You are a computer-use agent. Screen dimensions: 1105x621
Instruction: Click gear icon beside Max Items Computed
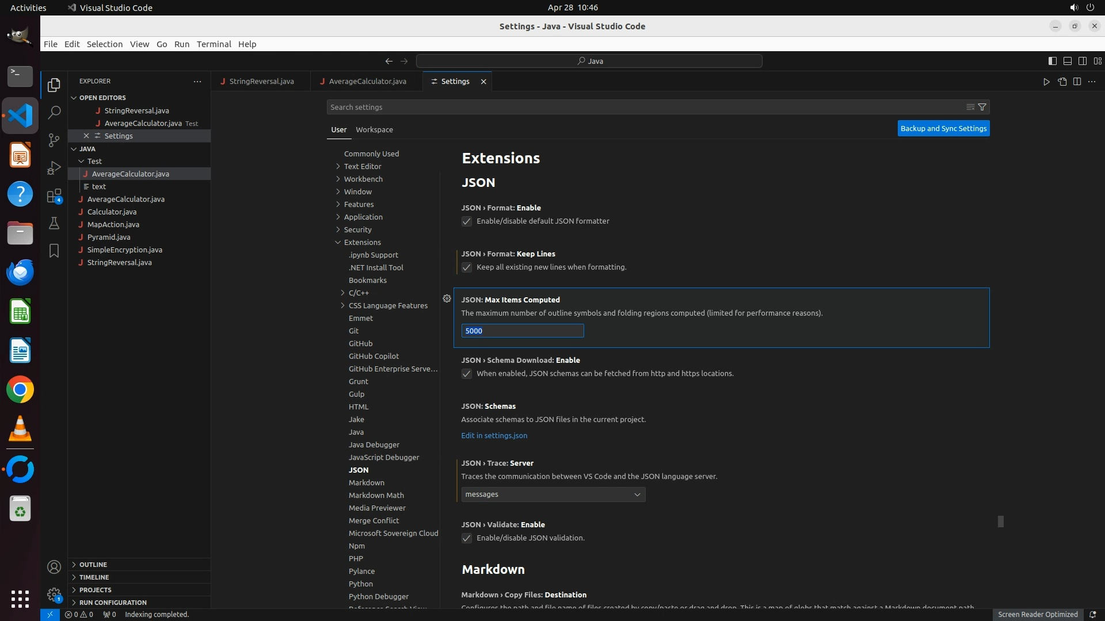pyautogui.click(x=447, y=298)
